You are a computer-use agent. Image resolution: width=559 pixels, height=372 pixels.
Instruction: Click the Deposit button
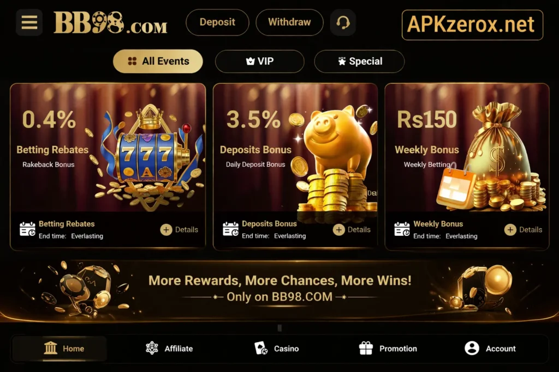pos(217,22)
